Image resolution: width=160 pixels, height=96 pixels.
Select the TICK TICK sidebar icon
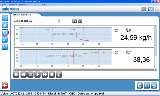point(5,47)
